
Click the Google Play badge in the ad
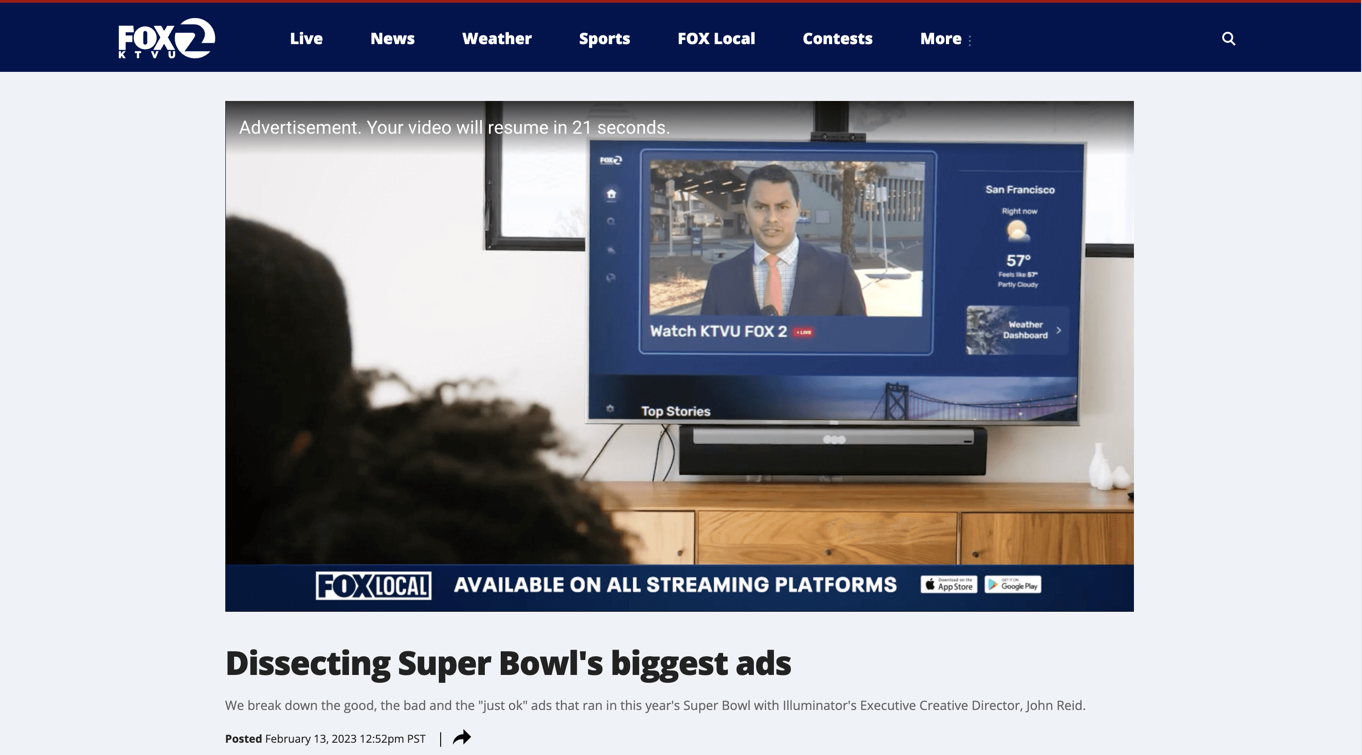pos(1012,584)
